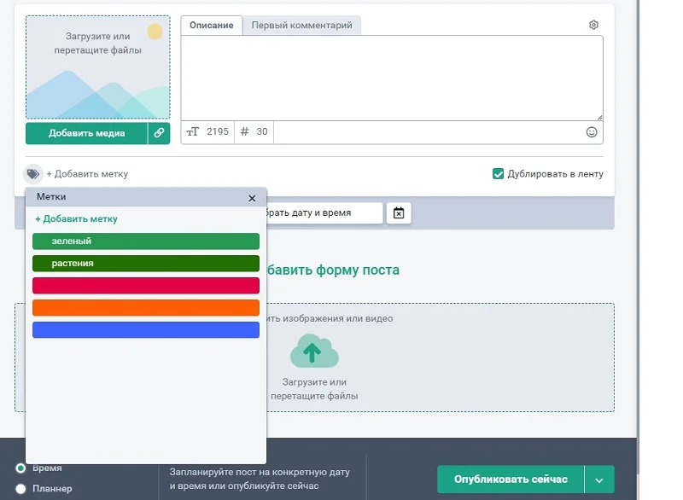Select the Планнер radio button
This screenshot has width=683, height=500.
(x=20, y=489)
